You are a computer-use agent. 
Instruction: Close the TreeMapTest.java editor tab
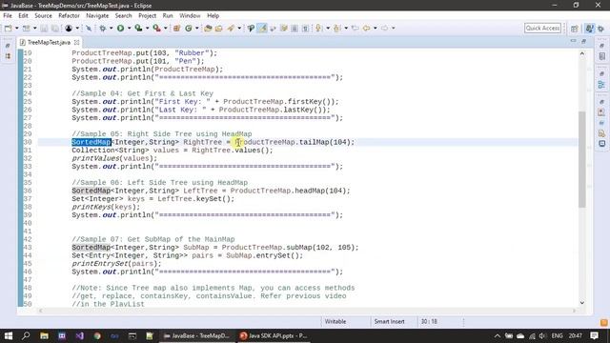point(76,42)
